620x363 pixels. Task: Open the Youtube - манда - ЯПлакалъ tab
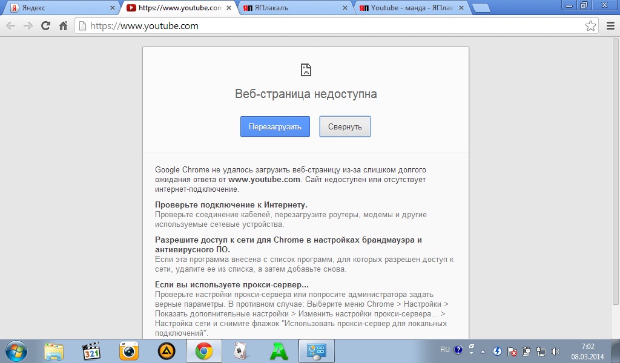411,8
